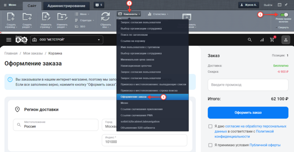Image resolution: width=294 pixels, height=152 pixels.
Task: Select Навигационная цепочка menu item
Action: pyautogui.click(x=152, y=66)
